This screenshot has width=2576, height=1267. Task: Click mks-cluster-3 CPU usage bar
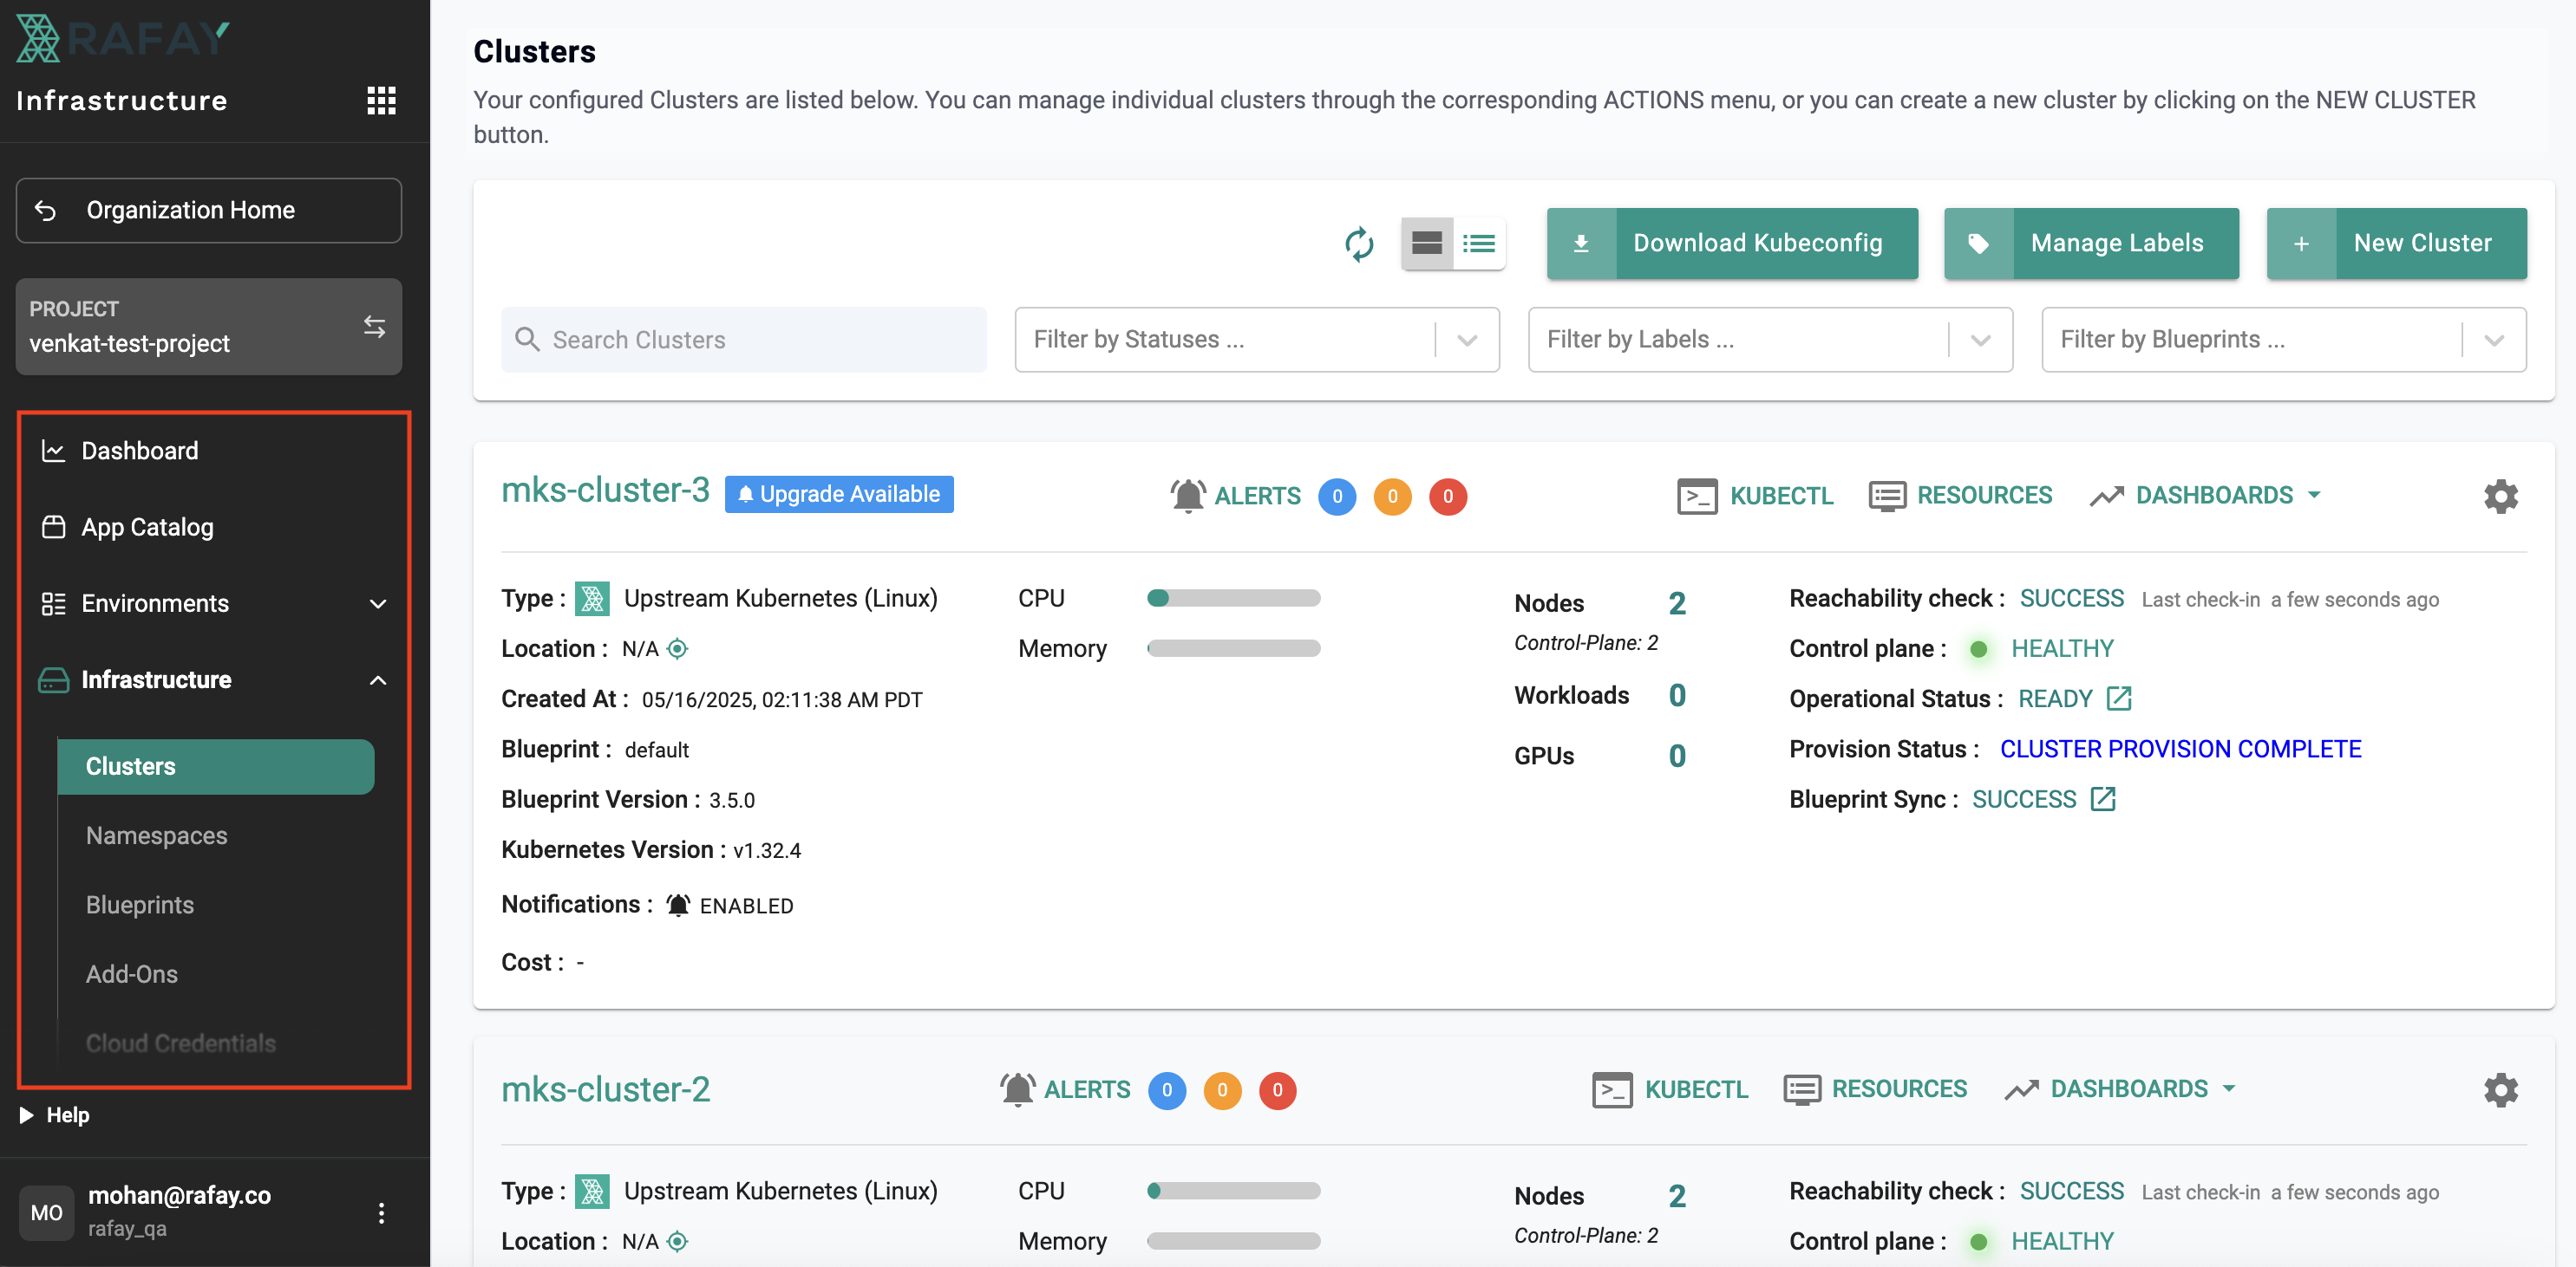[x=1233, y=597]
